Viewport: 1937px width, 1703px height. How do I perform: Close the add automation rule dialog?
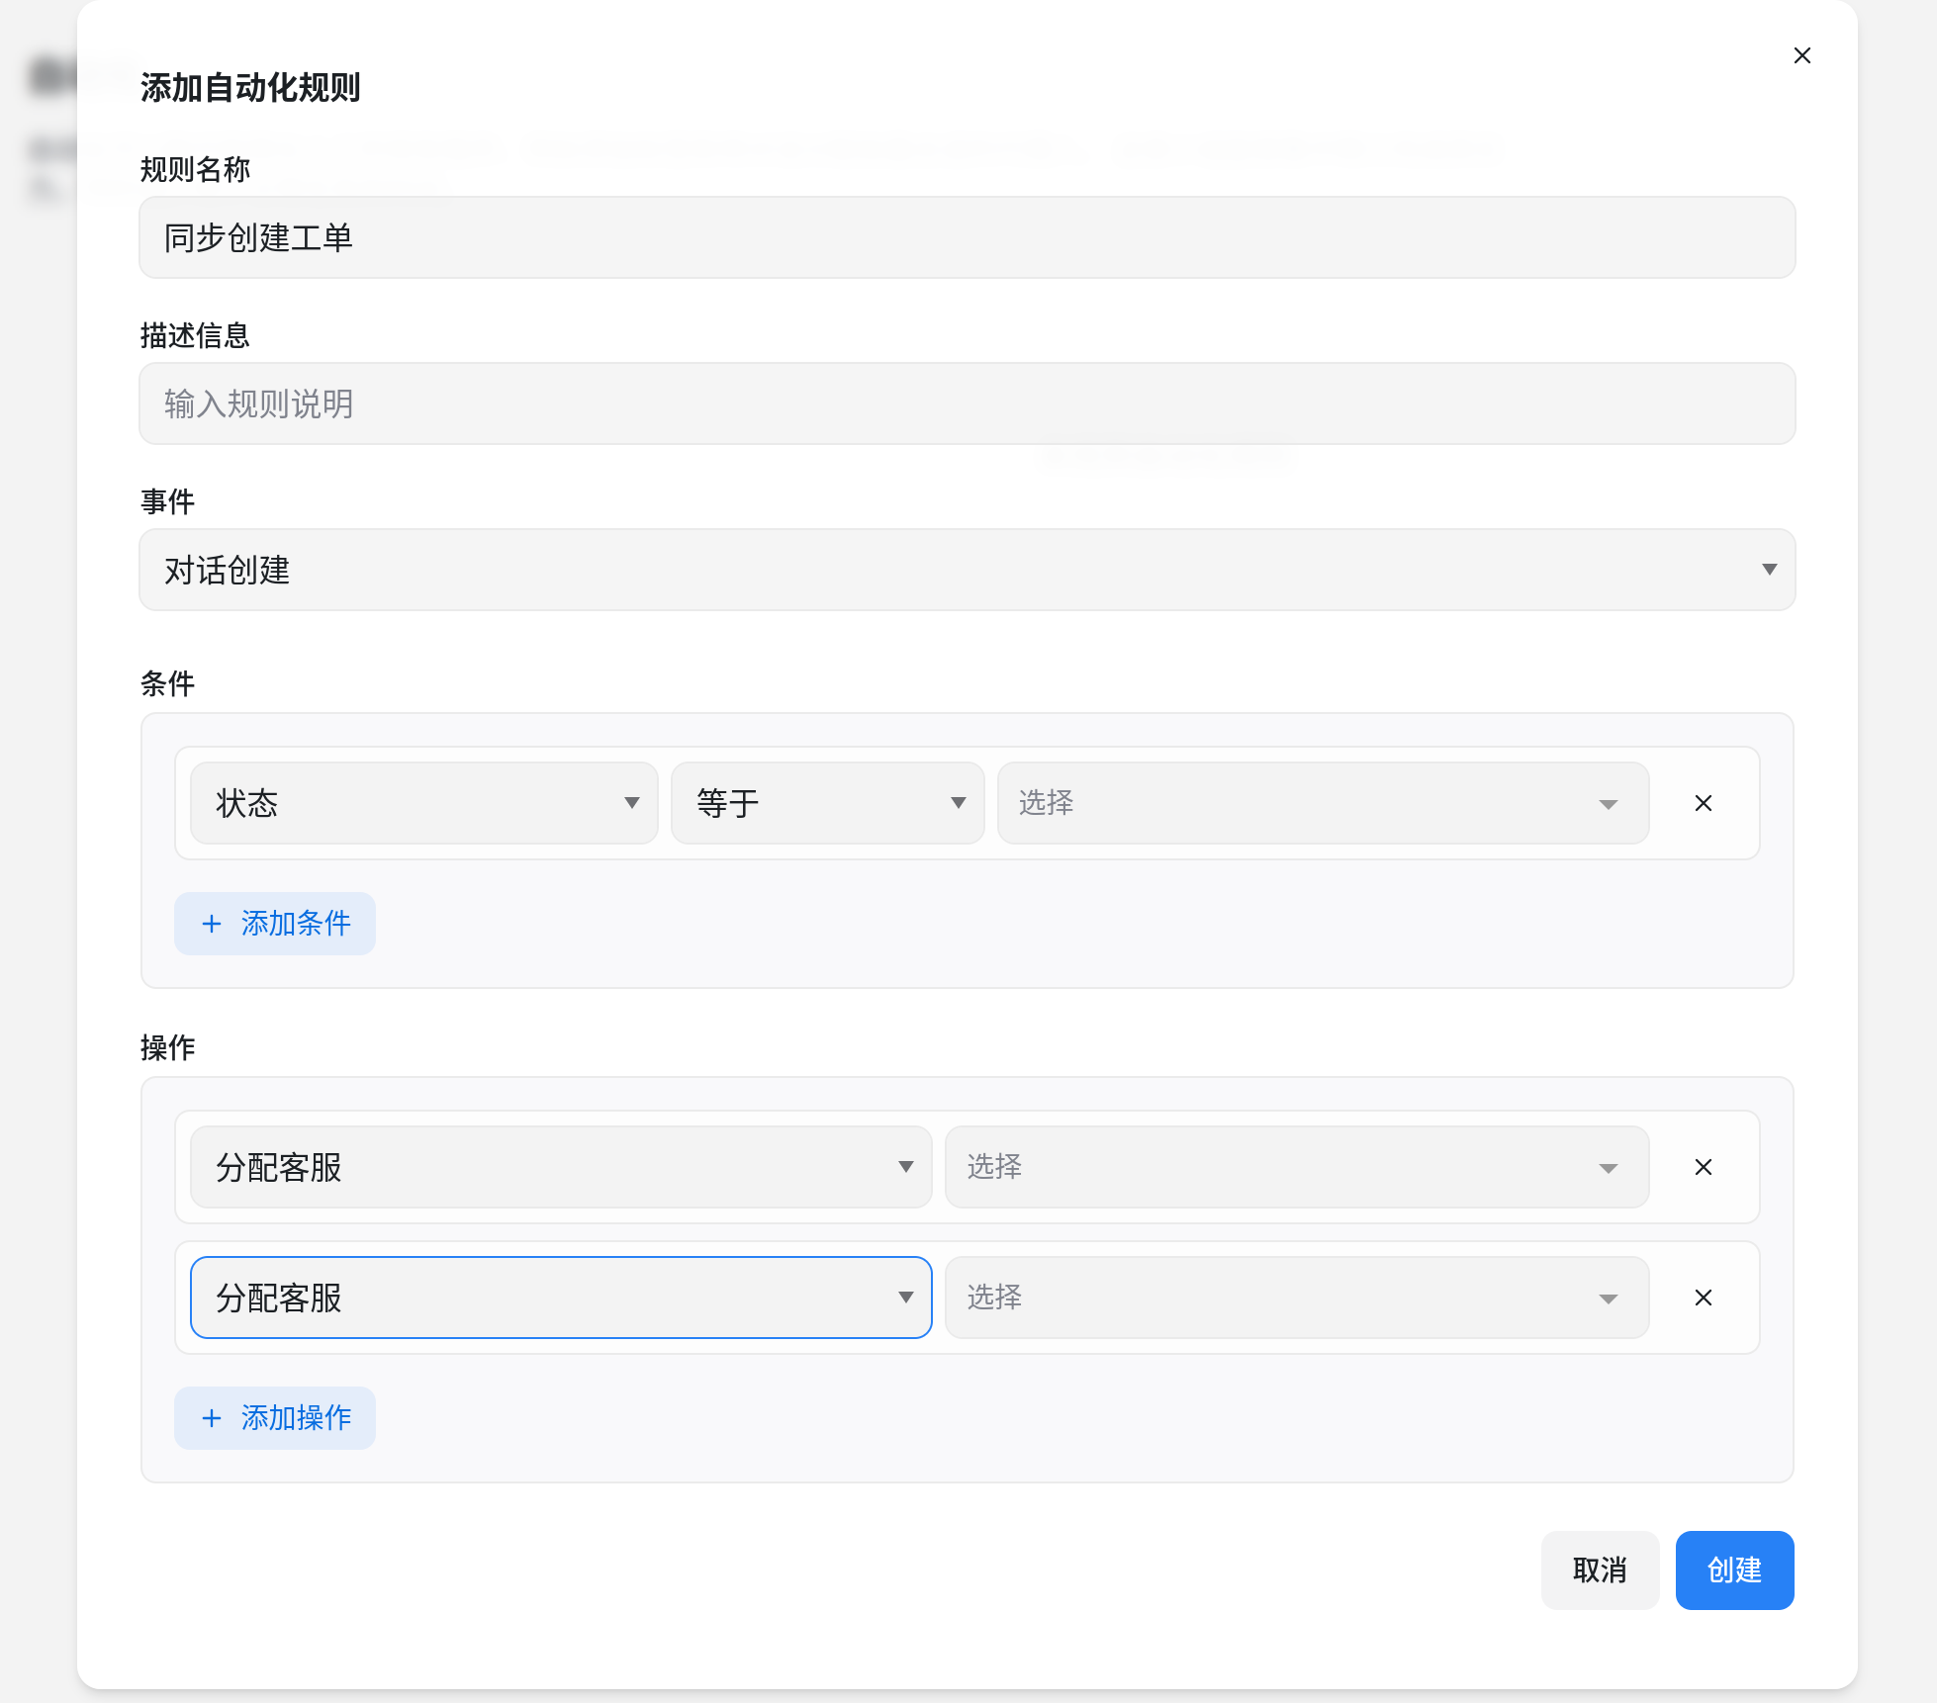pos(1801,55)
